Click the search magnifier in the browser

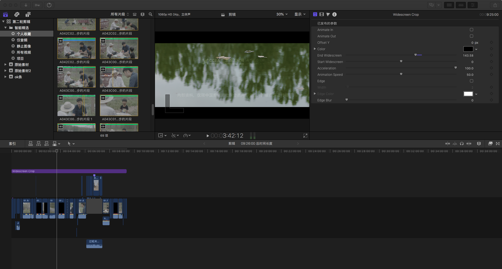[150, 14]
